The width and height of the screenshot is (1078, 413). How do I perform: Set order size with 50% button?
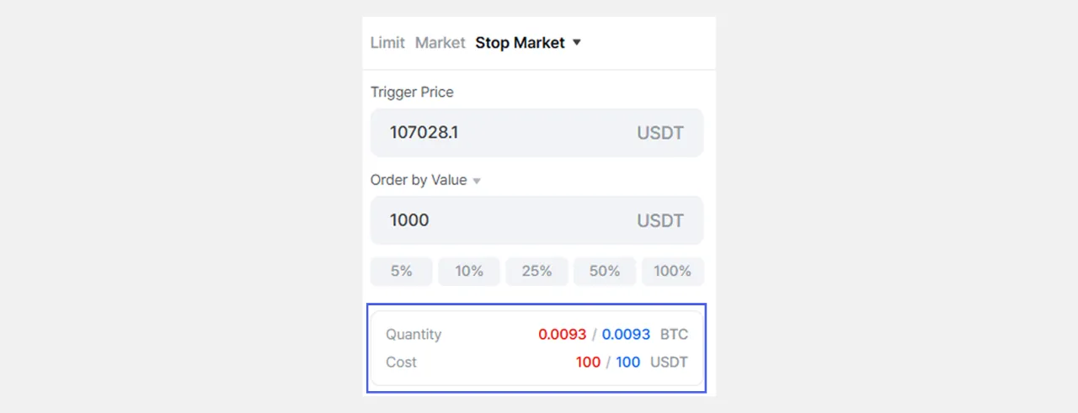click(x=605, y=271)
